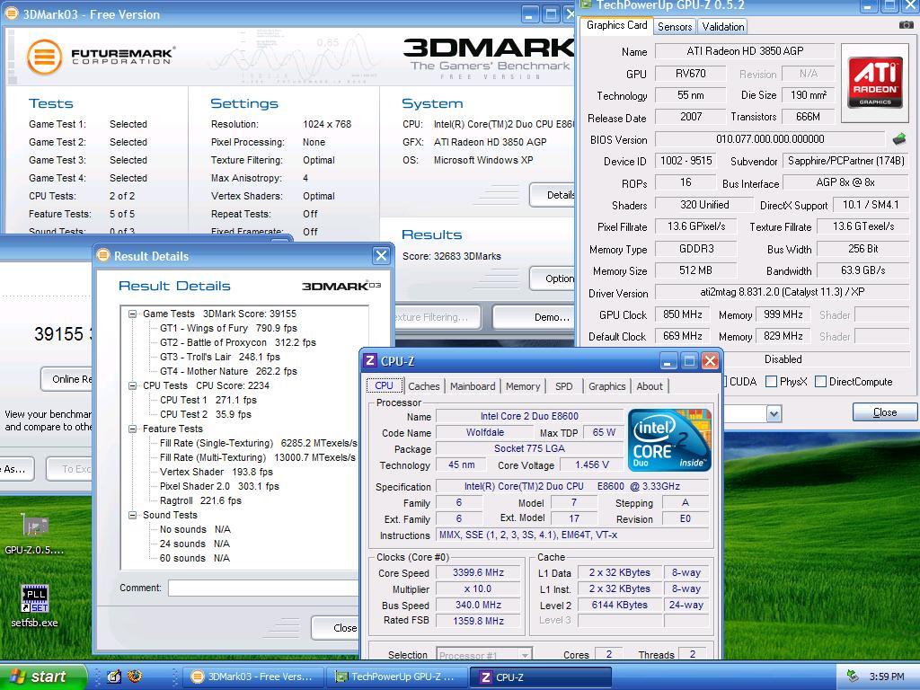Click the ATI Radeon logo in GPU-Z
This screenshot has height=690, width=920.
click(875, 82)
